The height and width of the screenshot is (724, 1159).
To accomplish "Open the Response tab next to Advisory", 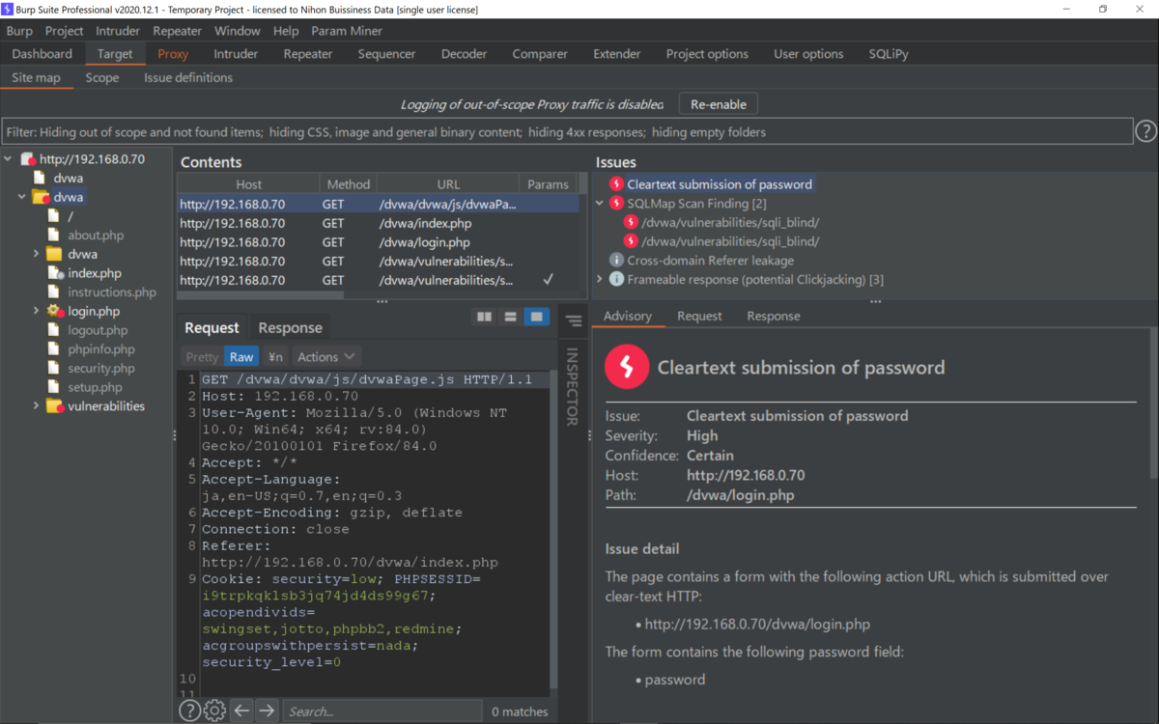I will 774,316.
